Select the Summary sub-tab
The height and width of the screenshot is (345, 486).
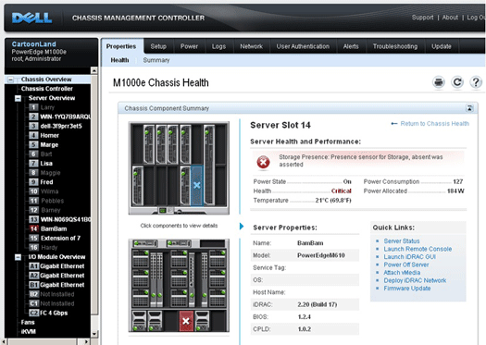pos(156,60)
